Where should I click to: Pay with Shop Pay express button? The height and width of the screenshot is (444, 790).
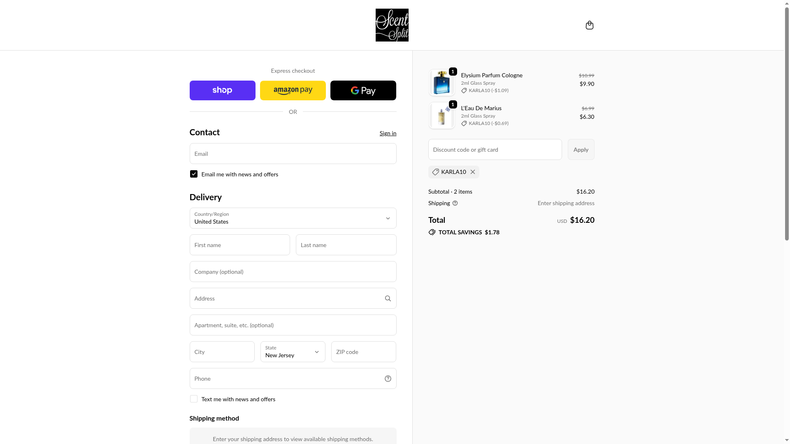tap(222, 90)
